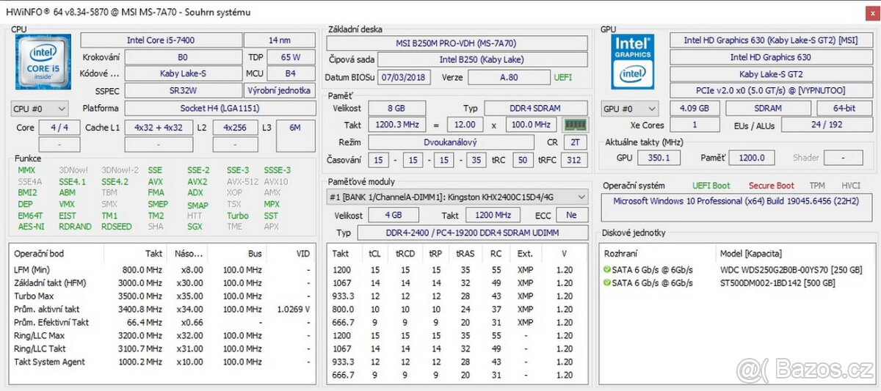881x391 pixels.
Task: Click the module size 4 GB field
Action: pos(394,215)
